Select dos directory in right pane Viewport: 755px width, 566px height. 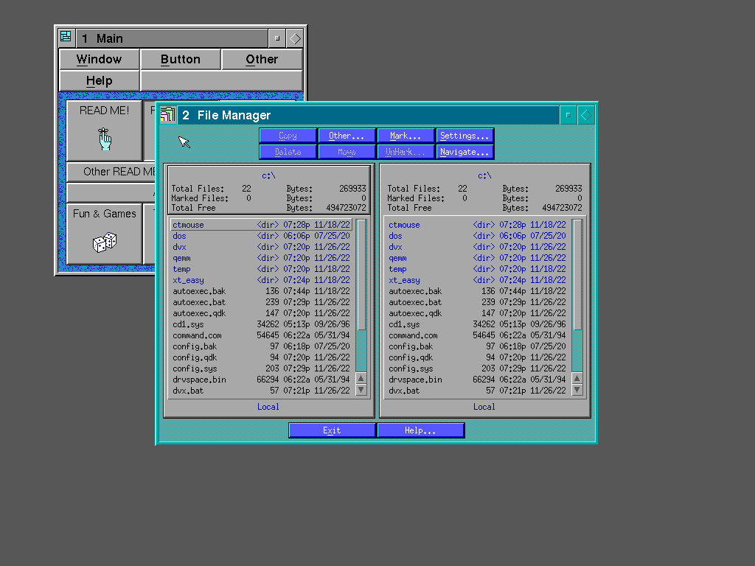pyautogui.click(x=477, y=236)
